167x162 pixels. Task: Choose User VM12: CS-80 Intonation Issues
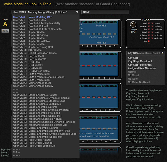[35, 53]
